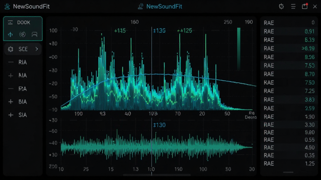Select the RAE row with value 8.70

(289, 74)
